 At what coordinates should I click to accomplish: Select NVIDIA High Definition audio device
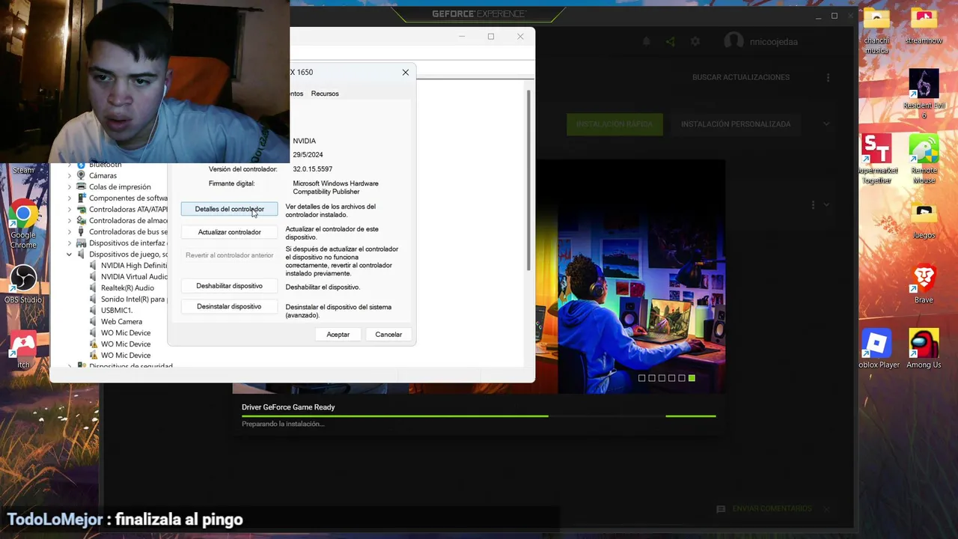pos(129,265)
